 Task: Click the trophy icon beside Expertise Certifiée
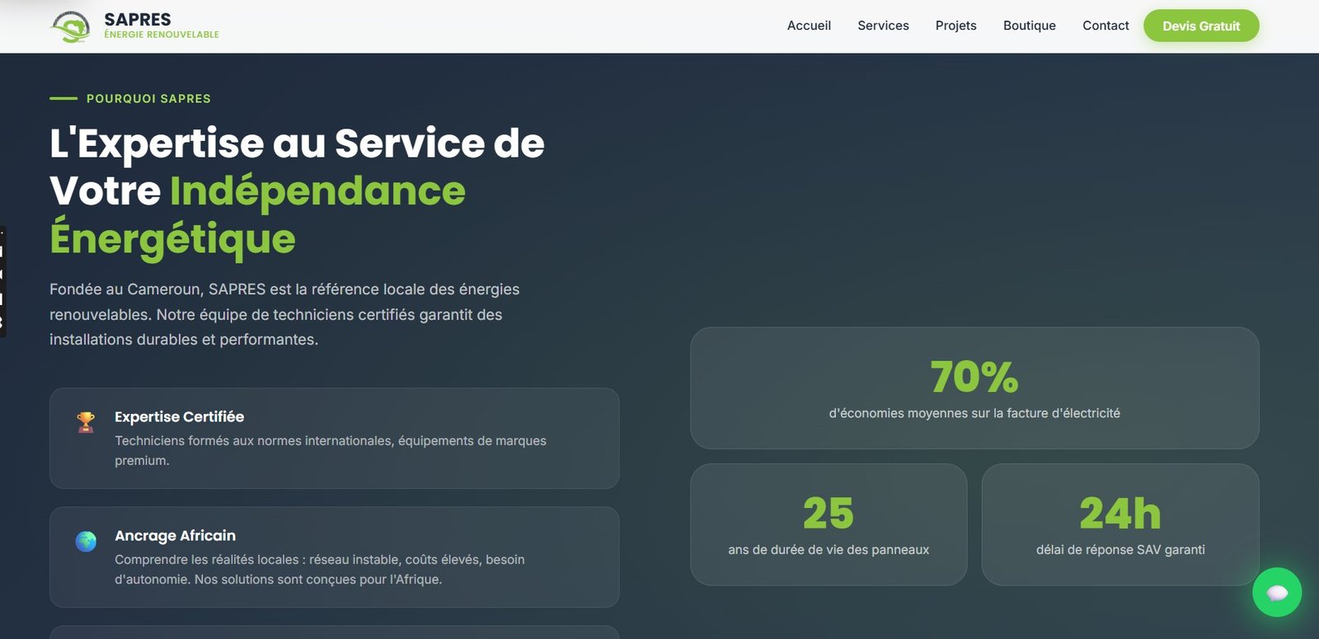pos(86,422)
